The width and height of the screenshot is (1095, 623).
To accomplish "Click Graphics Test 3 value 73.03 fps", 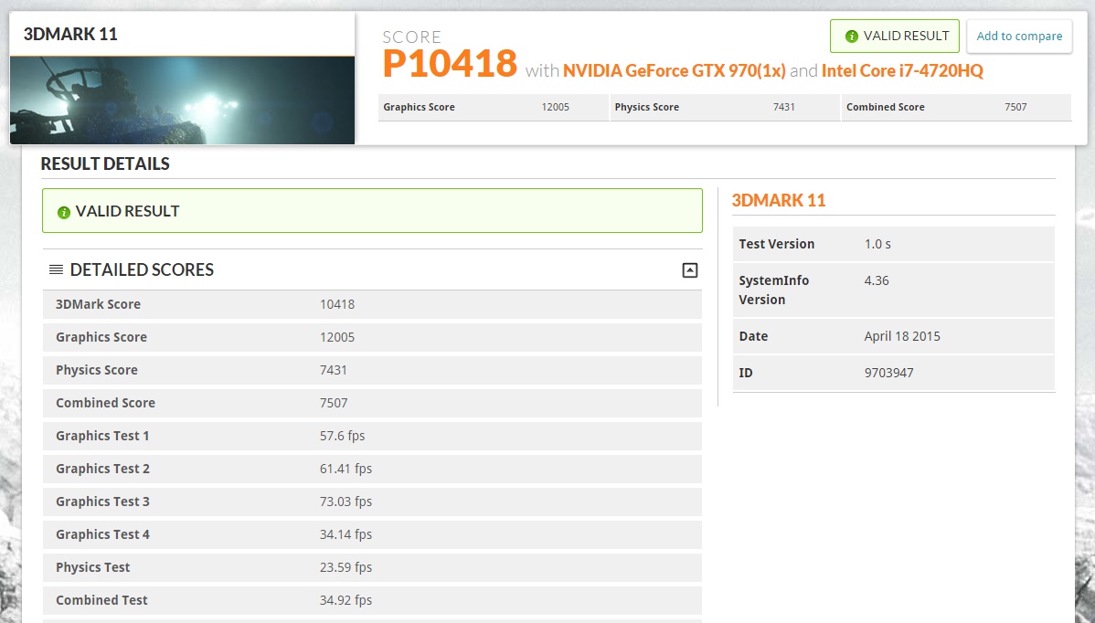I will [346, 502].
